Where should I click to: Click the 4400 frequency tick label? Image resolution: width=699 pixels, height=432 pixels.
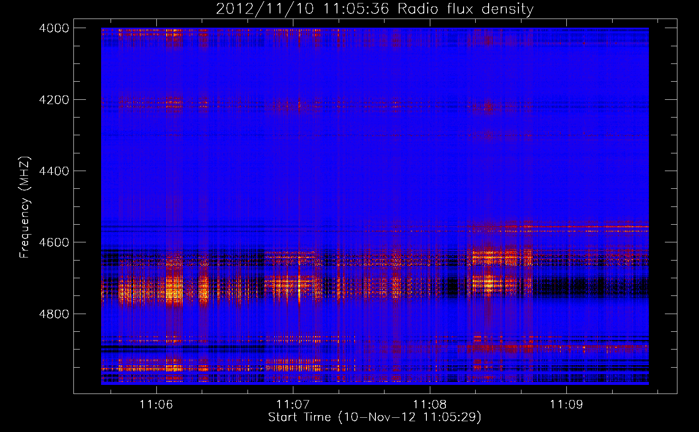pyautogui.click(x=54, y=171)
